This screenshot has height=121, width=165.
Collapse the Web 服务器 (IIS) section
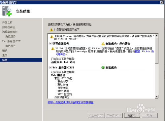(50, 67)
